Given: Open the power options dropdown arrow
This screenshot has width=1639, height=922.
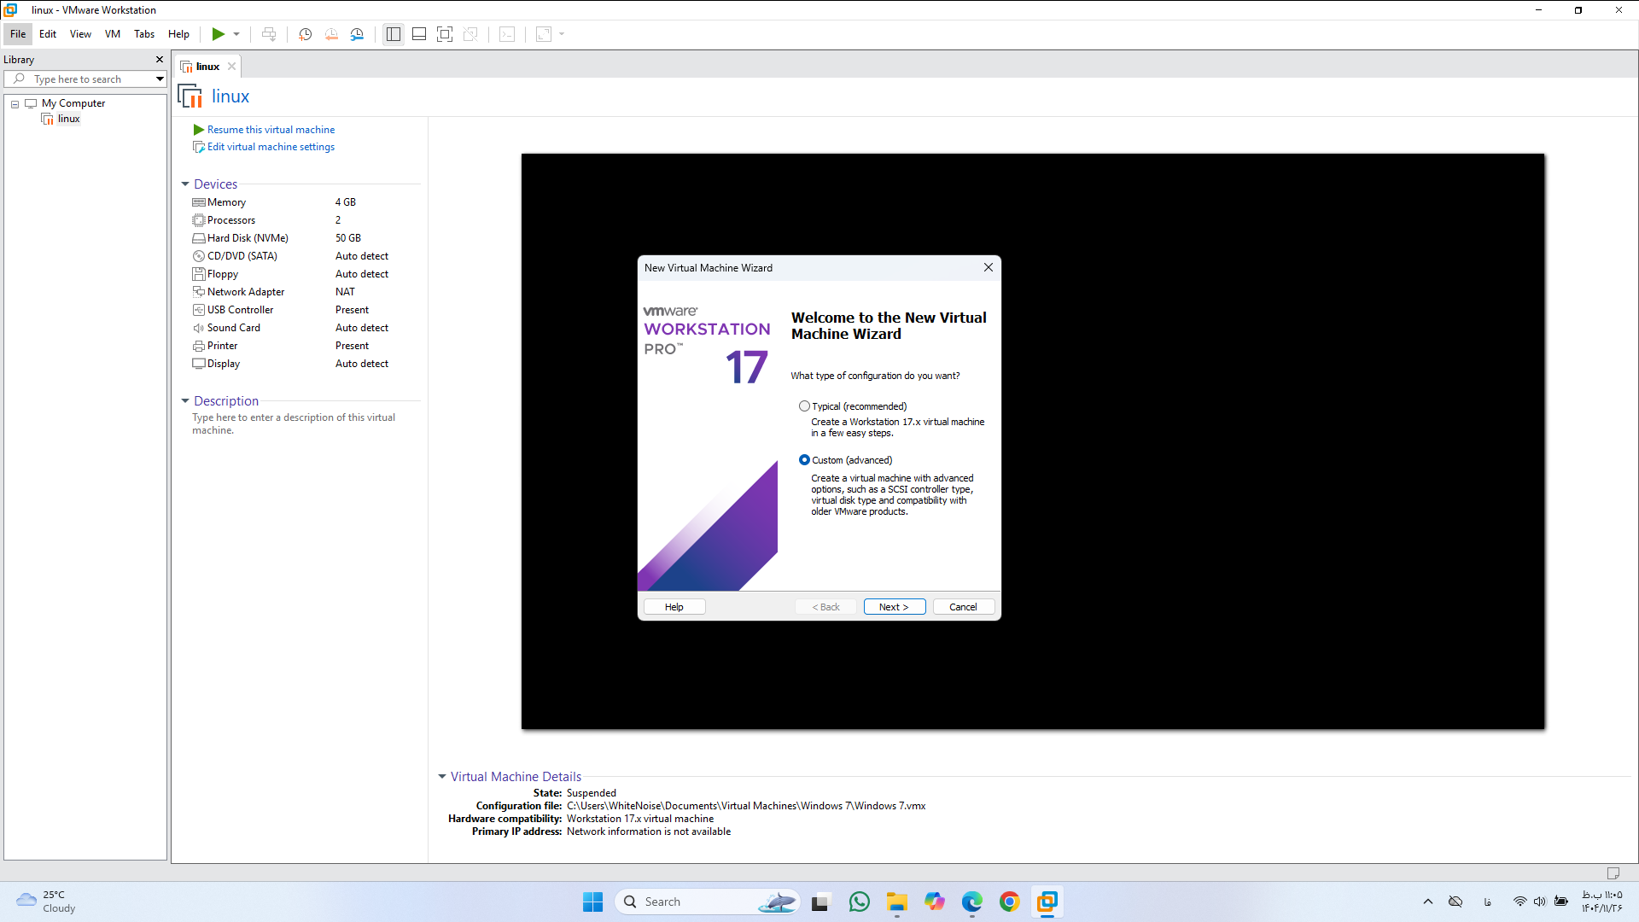Looking at the screenshot, I should (236, 34).
